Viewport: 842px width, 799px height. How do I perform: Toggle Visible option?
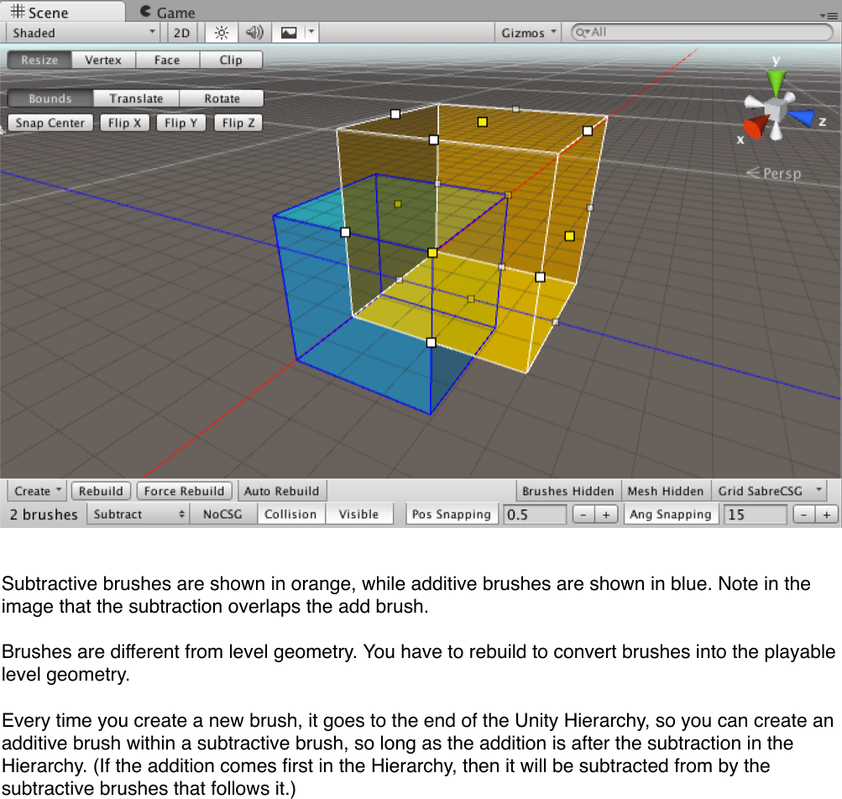tap(358, 514)
